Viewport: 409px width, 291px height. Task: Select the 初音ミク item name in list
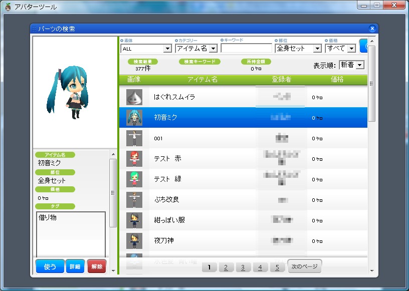pyautogui.click(x=165, y=117)
